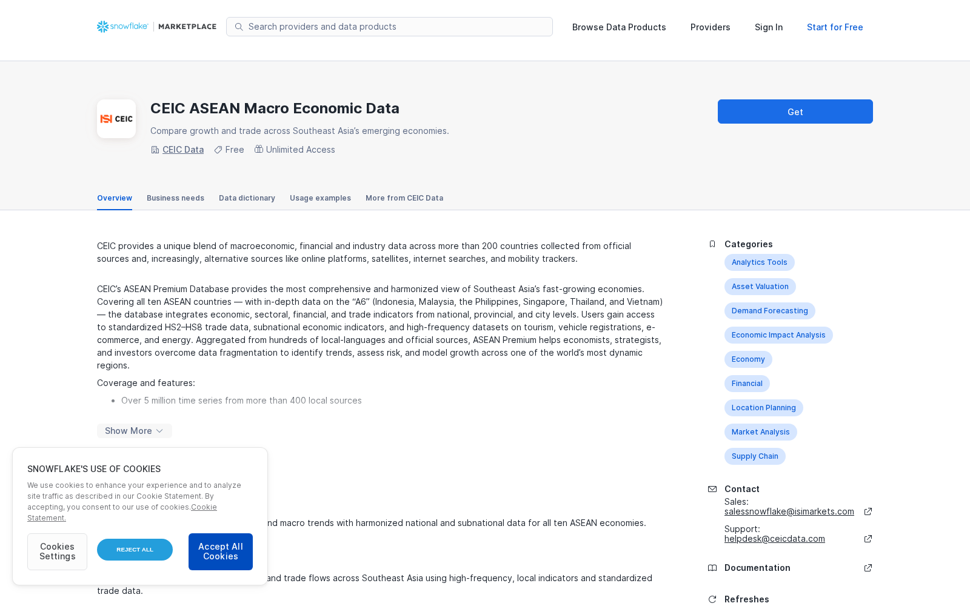
Task: Click the gift icon beside Unlimited Access
Action: [x=259, y=149]
